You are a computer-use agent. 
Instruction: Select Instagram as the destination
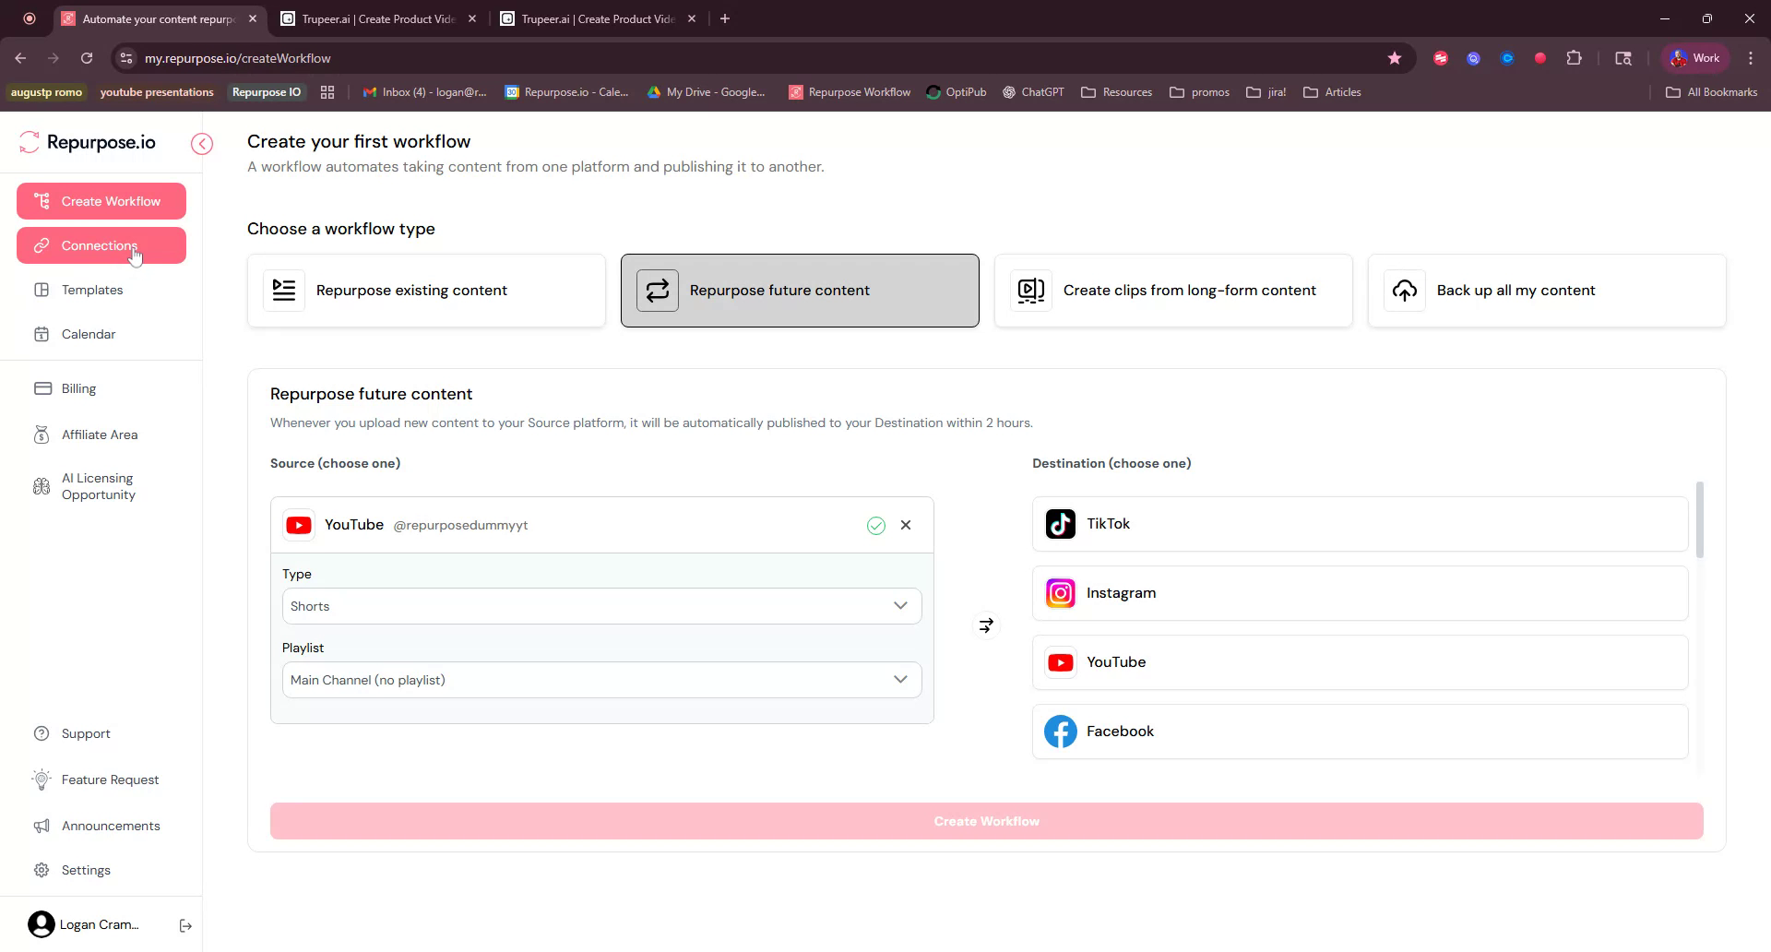(1358, 592)
